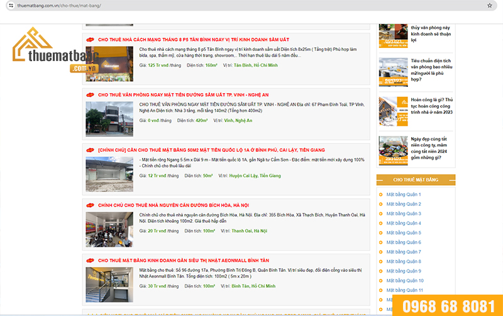Viewport: 503px width, 316px height.
Task: Open thumbnail photo of Vinh office building
Action: [x=109, y=119]
